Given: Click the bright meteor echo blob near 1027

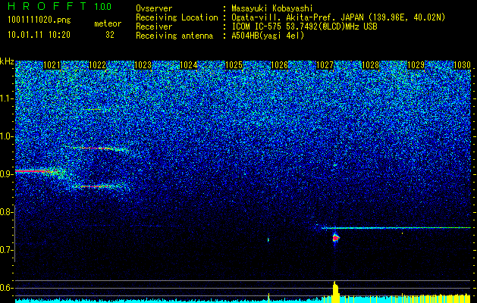Looking at the screenshot, I should tap(335, 238).
